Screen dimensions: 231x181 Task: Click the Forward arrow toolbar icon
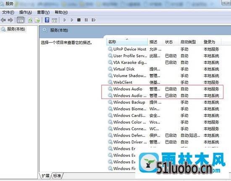(10, 20)
